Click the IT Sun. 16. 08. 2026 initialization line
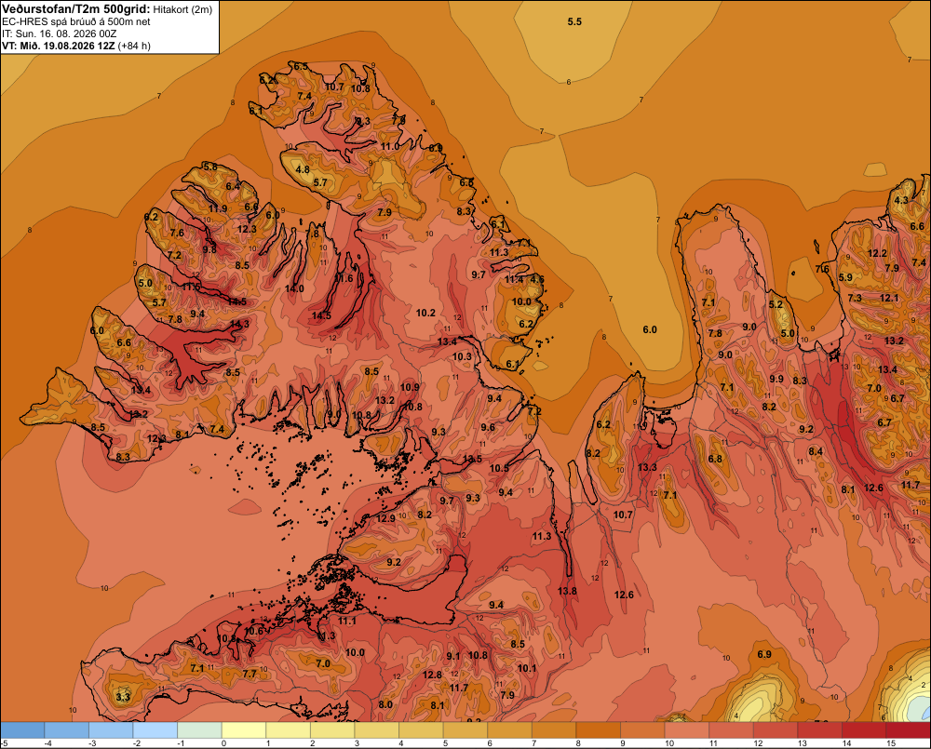 coord(60,33)
